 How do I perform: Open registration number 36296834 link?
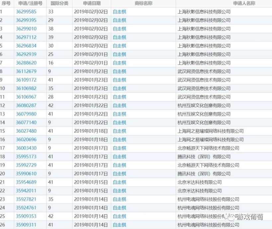(26, 46)
